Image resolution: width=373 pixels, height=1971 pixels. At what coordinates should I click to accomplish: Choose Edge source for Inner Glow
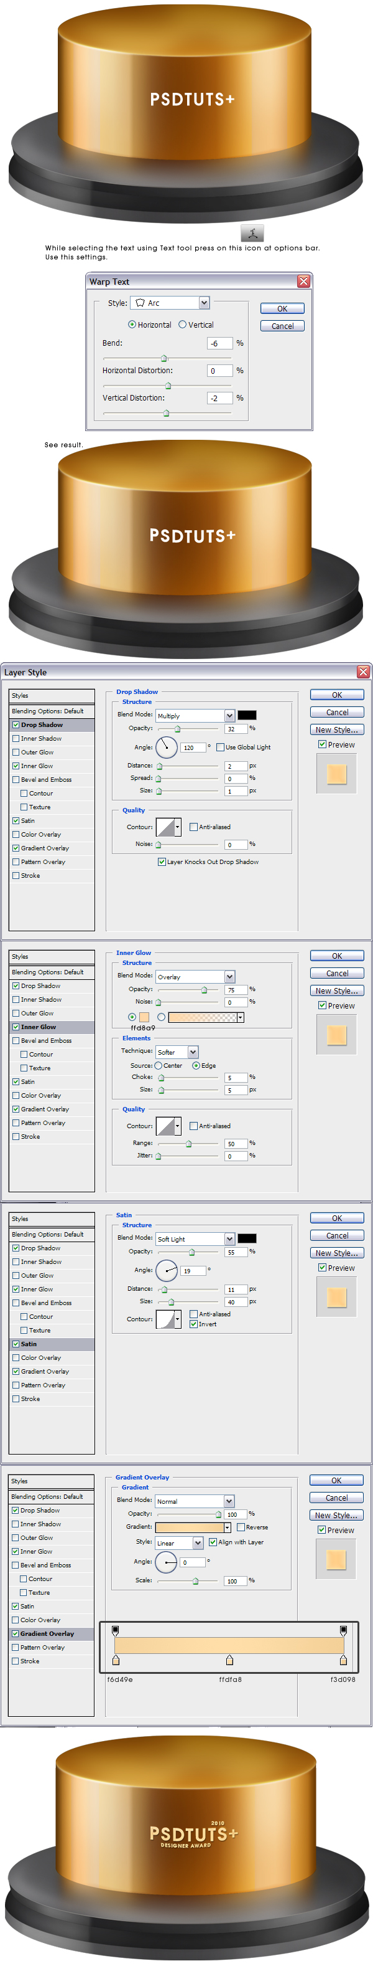[x=196, y=1065]
